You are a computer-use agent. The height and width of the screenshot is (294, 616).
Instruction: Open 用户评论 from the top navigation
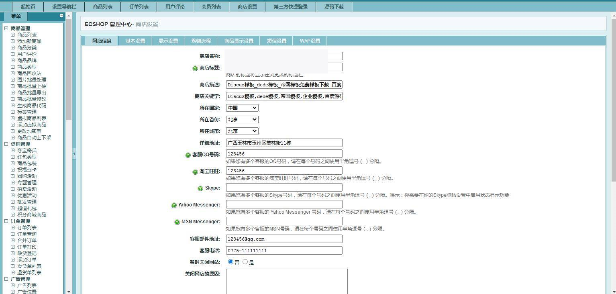pos(174,6)
